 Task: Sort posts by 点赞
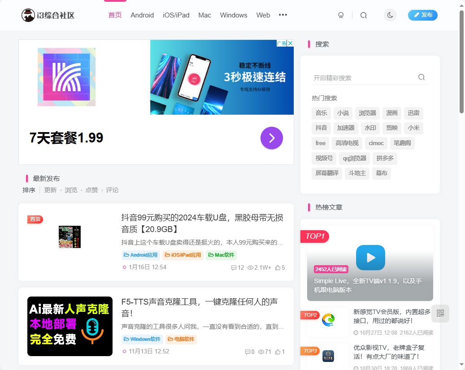click(x=91, y=189)
